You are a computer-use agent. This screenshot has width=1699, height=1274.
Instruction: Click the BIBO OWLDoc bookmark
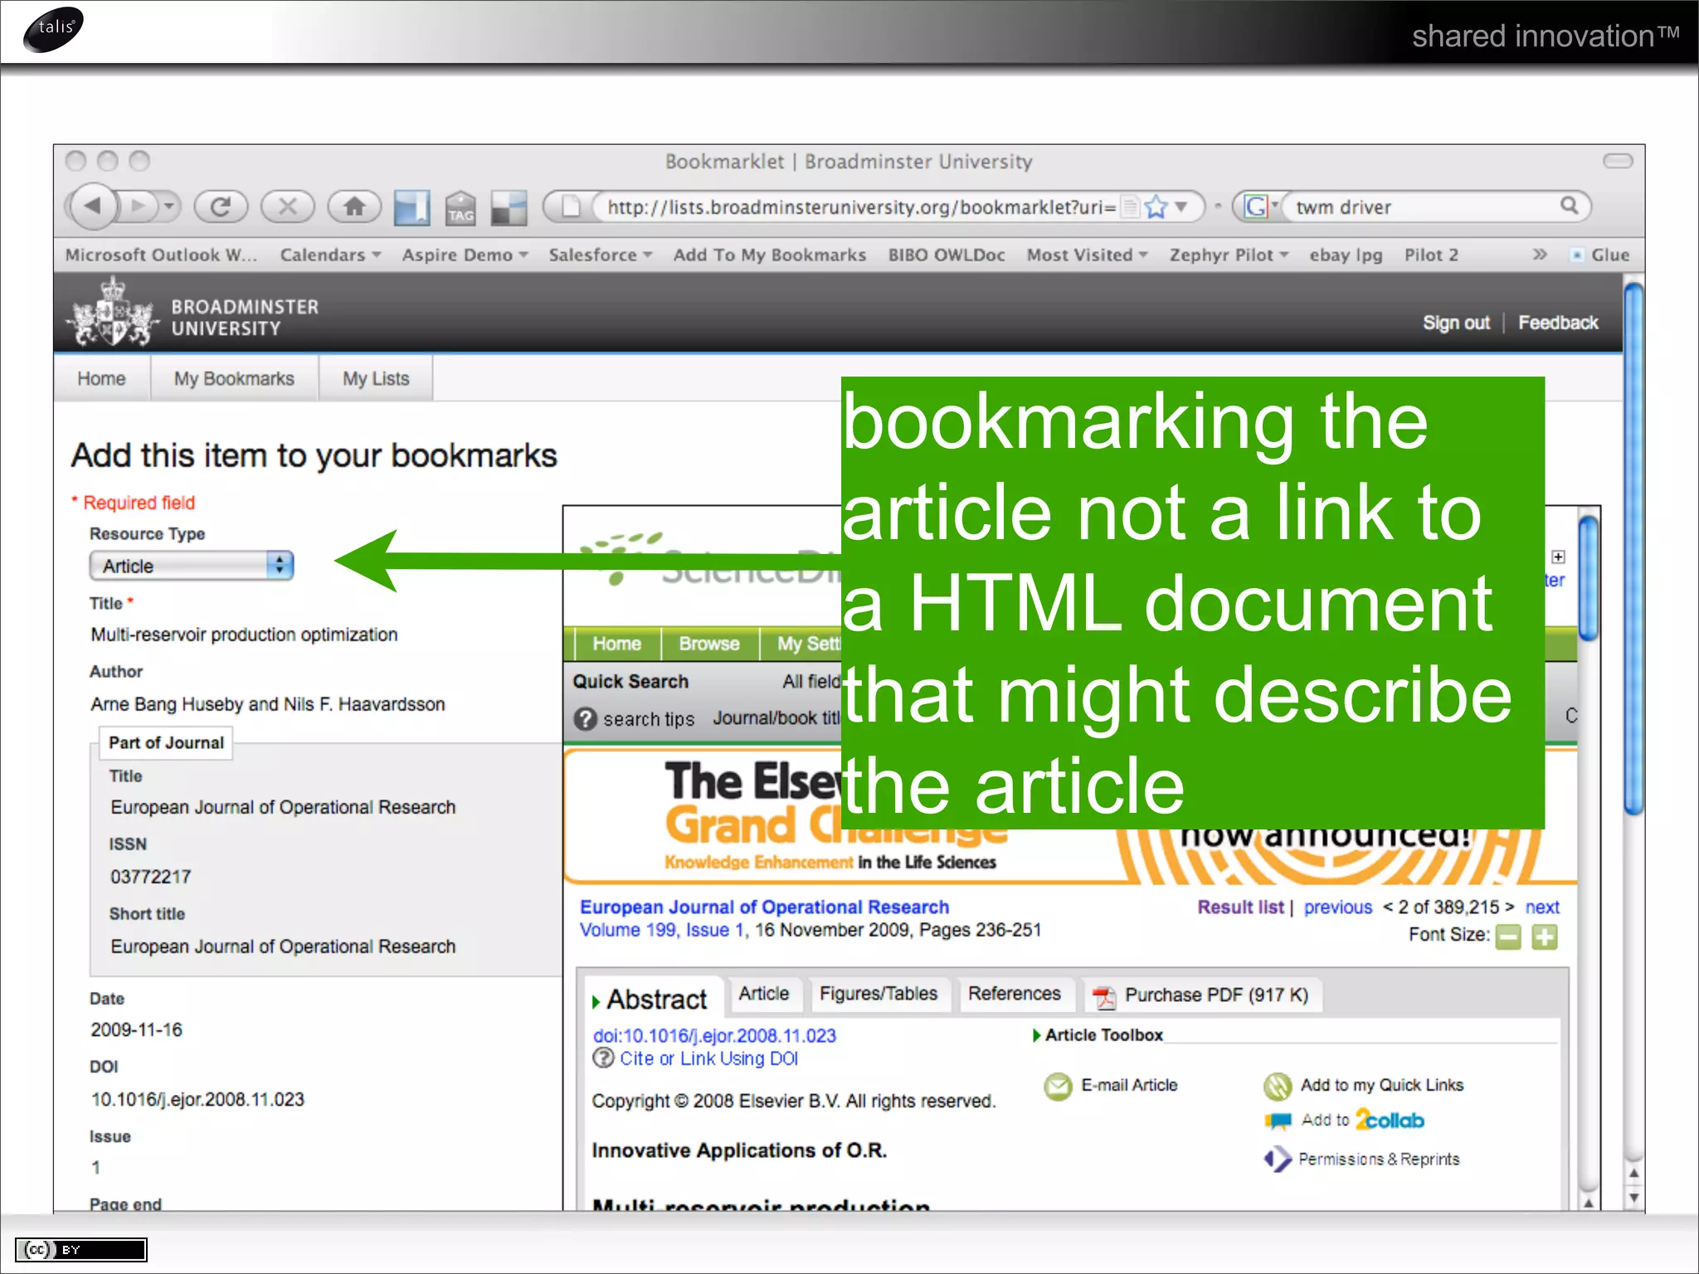tap(946, 255)
